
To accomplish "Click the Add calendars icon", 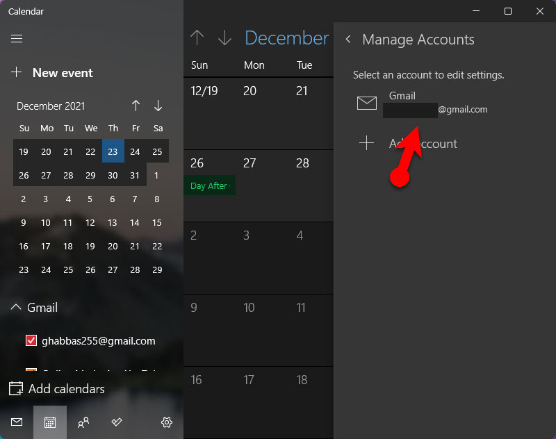I will pos(16,388).
